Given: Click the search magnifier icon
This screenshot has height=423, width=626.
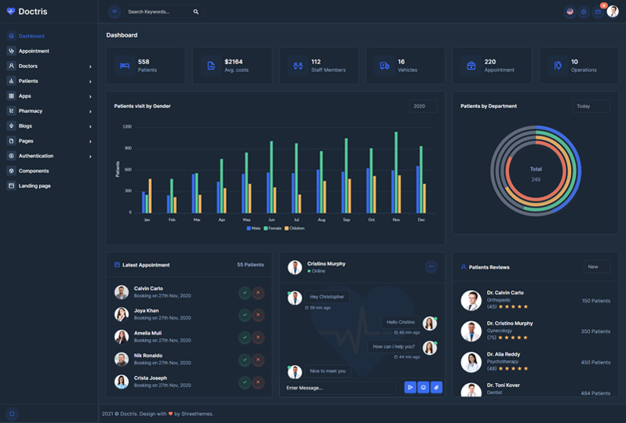Looking at the screenshot, I should [196, 12].
